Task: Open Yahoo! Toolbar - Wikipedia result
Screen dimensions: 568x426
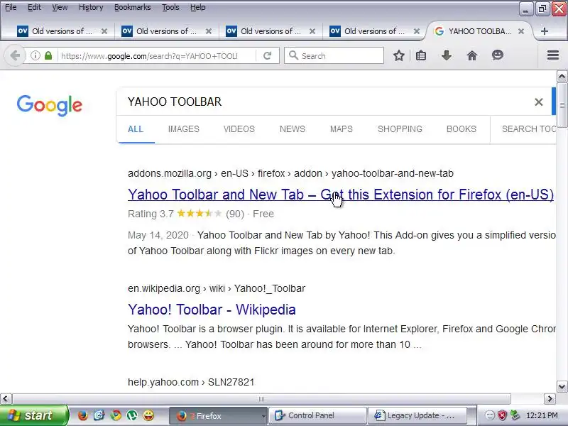Action: click(212, 310)
